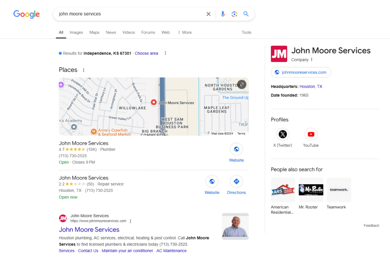Click the JM logo in knowledge panel

coord(279,54)
